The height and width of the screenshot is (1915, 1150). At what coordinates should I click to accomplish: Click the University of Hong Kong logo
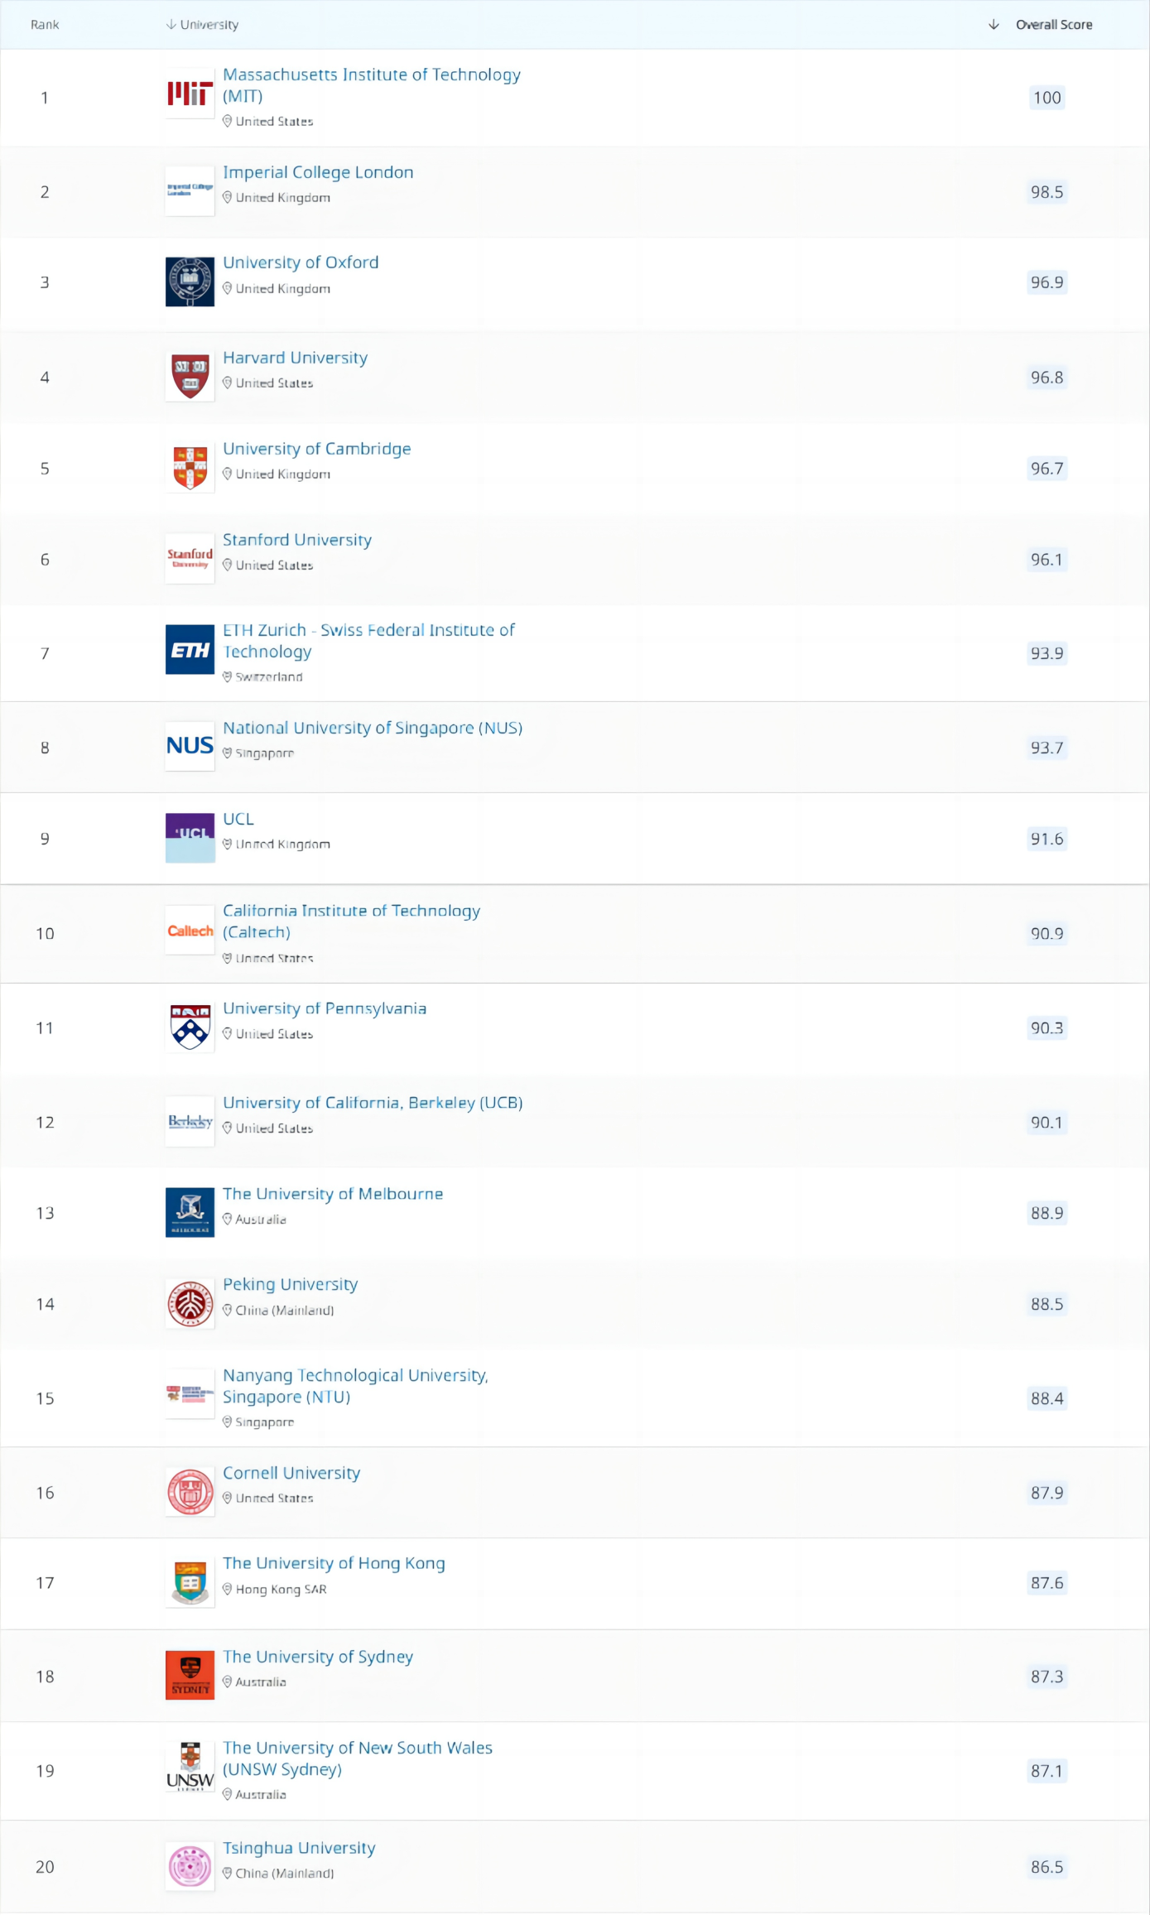(190, 1582)
